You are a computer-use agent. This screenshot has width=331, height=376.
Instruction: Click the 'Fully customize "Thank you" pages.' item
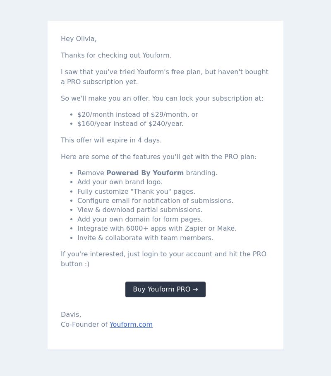136,192
